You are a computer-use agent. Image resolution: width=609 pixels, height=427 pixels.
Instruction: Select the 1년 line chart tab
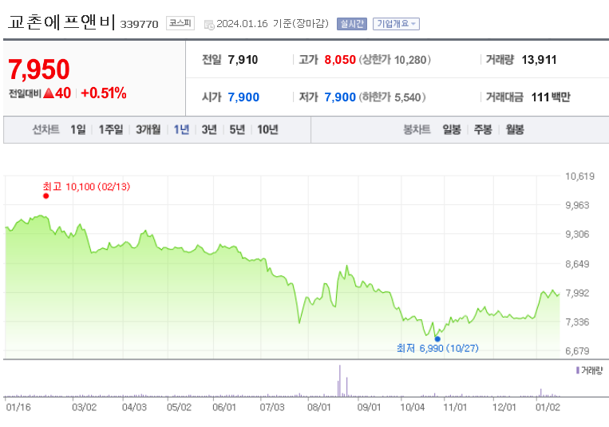point(181,129)
